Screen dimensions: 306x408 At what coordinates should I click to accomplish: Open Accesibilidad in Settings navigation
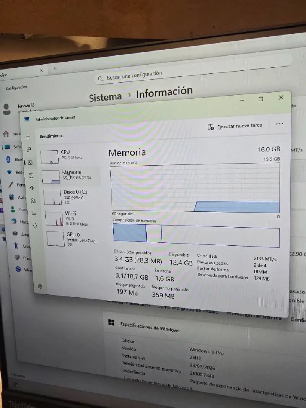point(22,246)
